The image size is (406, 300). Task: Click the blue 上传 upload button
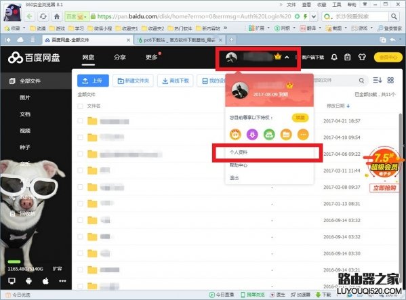(x=93, y=81)
